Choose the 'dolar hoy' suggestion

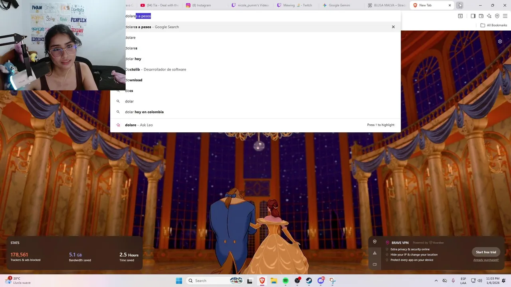(x=255, y=59)
